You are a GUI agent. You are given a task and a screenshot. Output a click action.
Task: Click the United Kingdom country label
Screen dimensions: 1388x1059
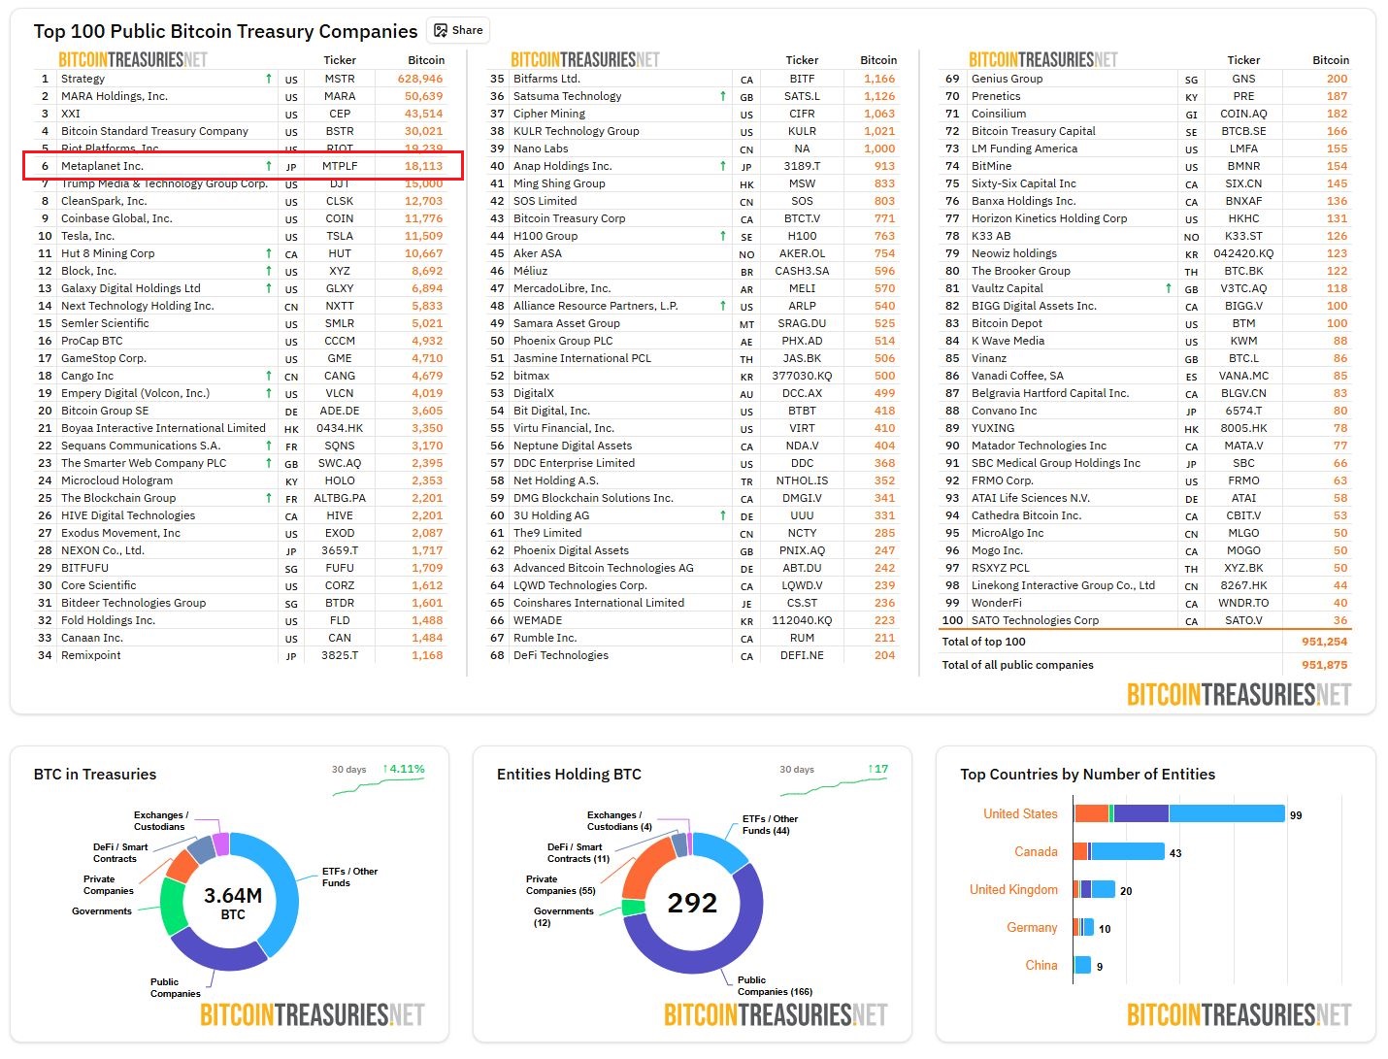(1013, 889)
